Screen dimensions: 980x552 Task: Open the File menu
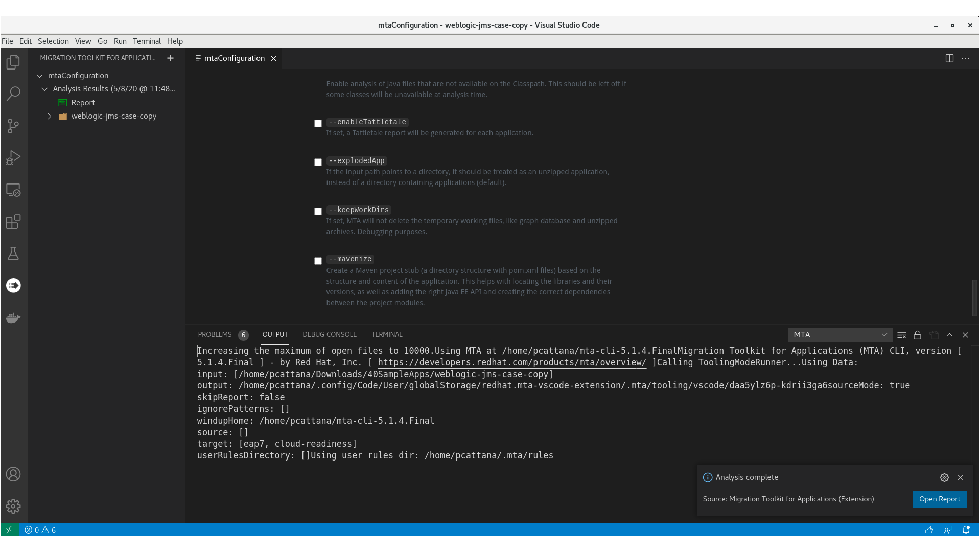click(7, 41)
